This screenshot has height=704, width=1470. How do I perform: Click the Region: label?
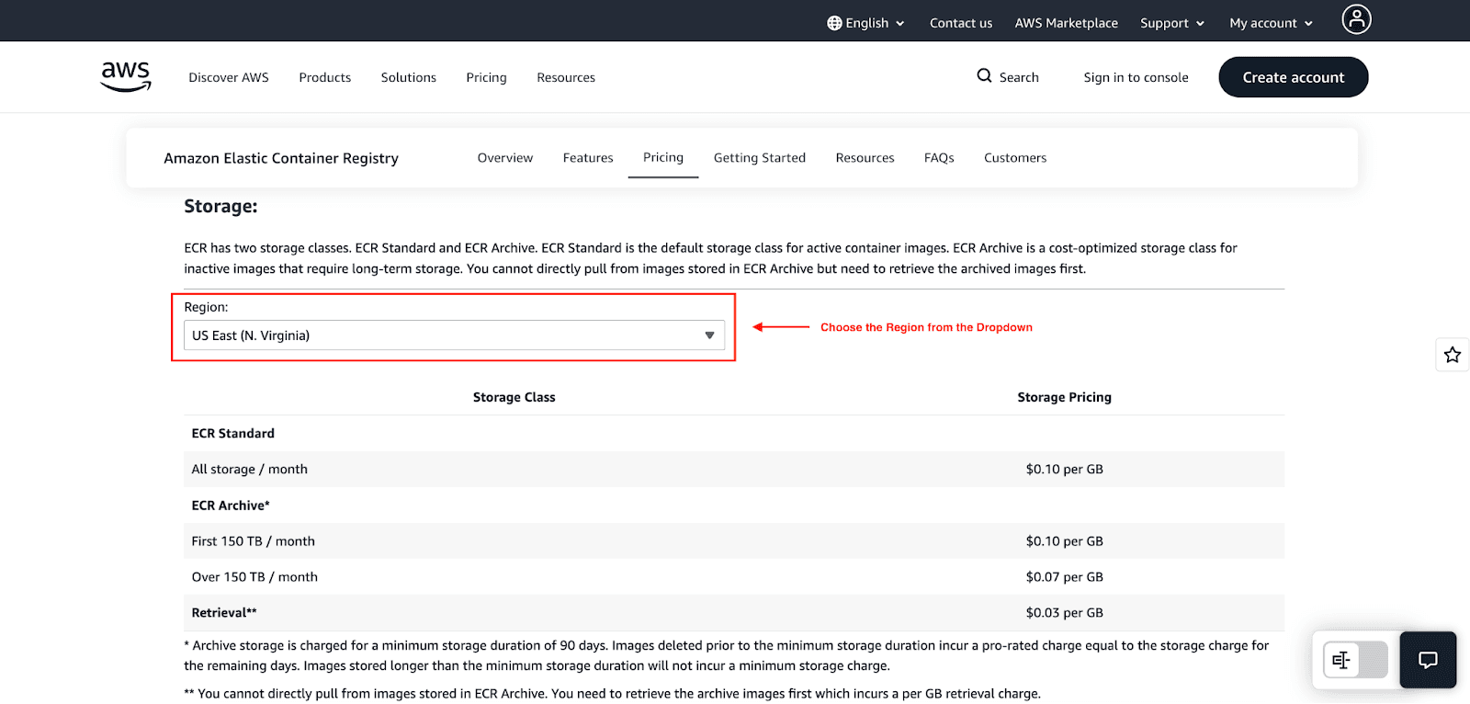click(x=206, y=307)
